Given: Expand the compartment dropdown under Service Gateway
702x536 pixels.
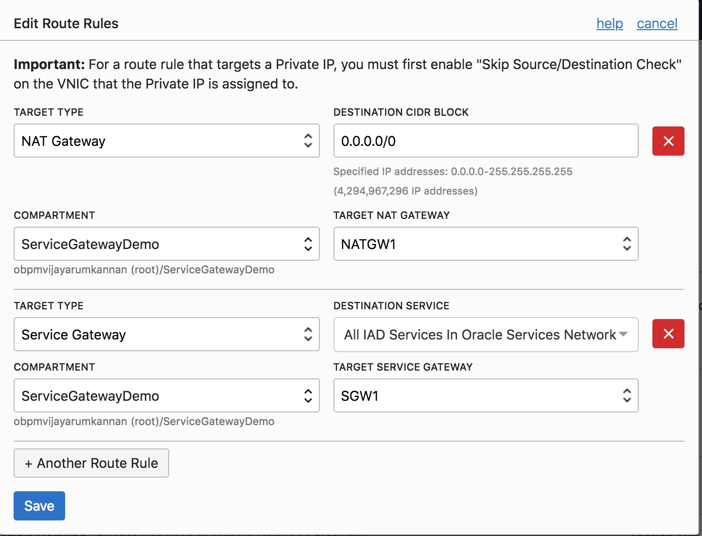Looking at the screenshot, I should pos(166,395).
